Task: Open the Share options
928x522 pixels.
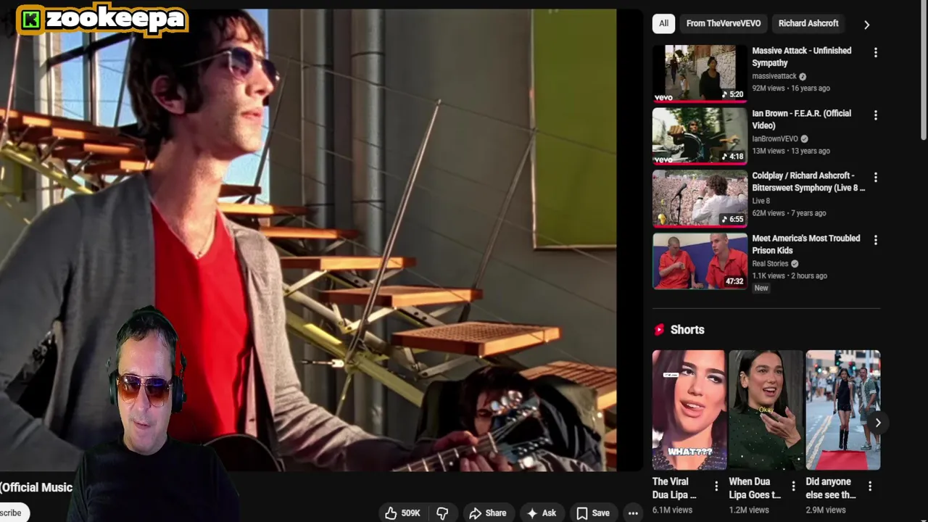Action: click(x=487, y=513)
